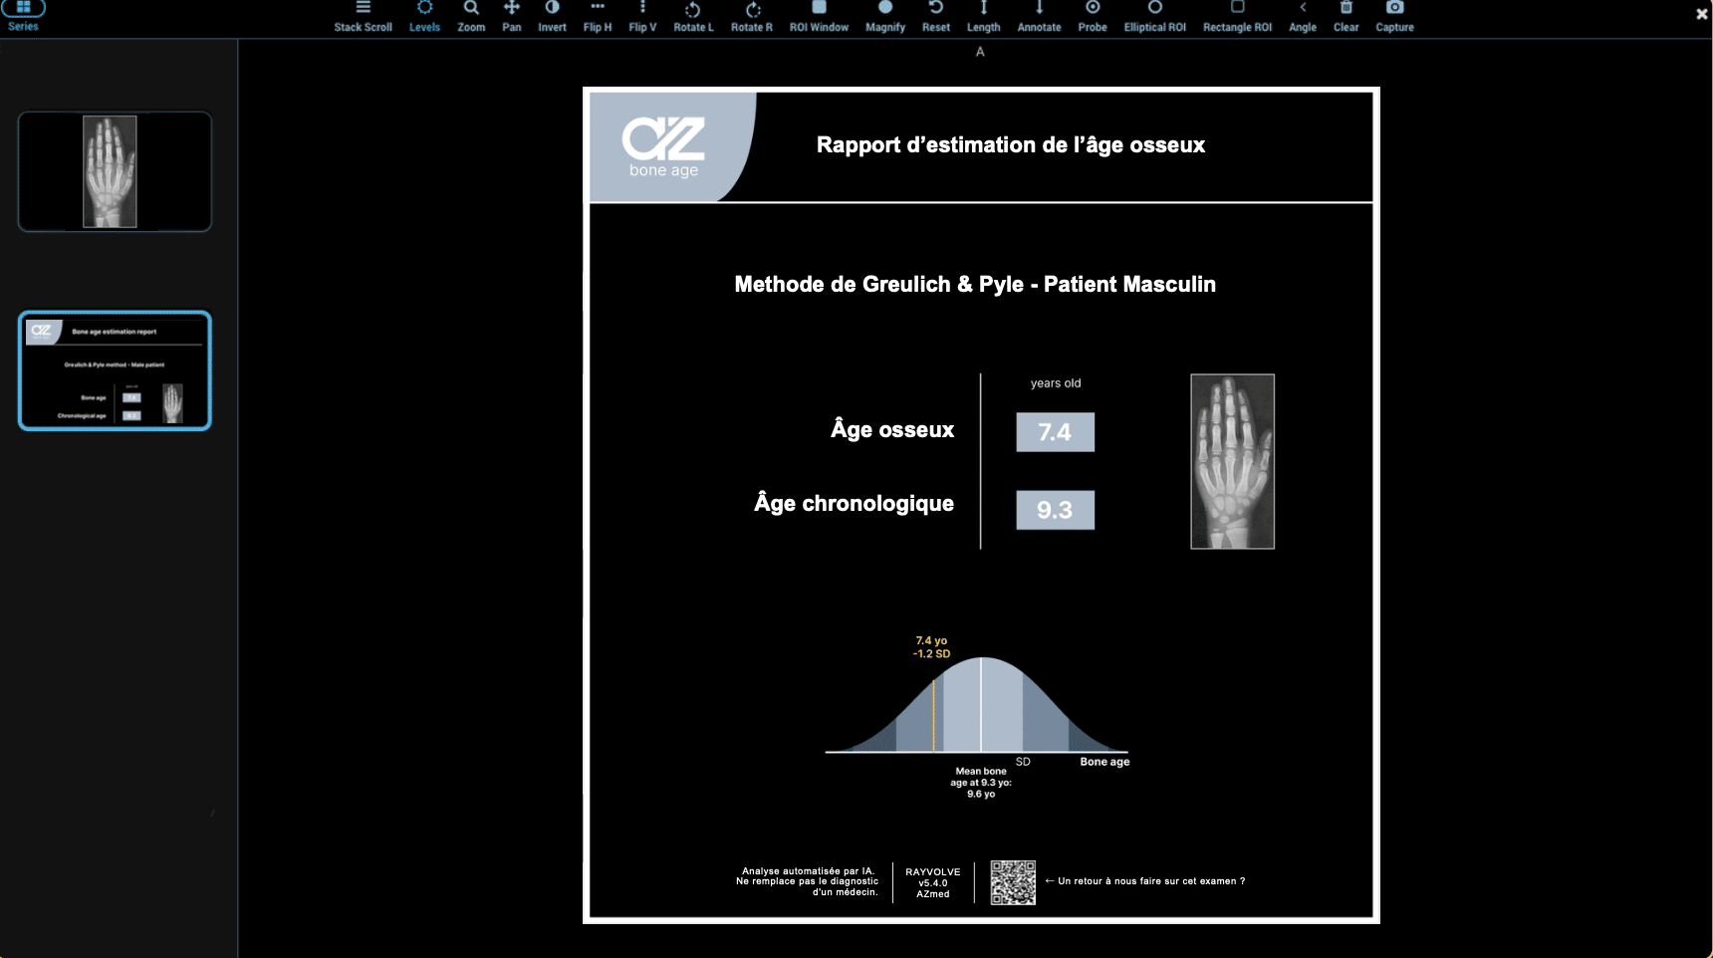Activate the ROI Window tool
Viewport: 1713px width, 958px height.
[819, 17]
